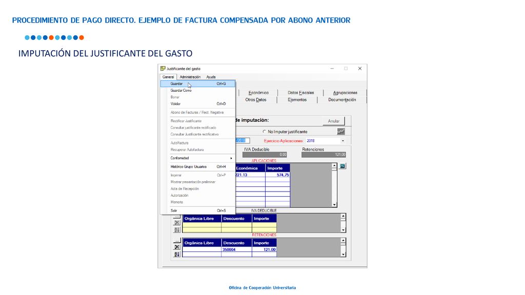Go to the Documentación tab

342,100
